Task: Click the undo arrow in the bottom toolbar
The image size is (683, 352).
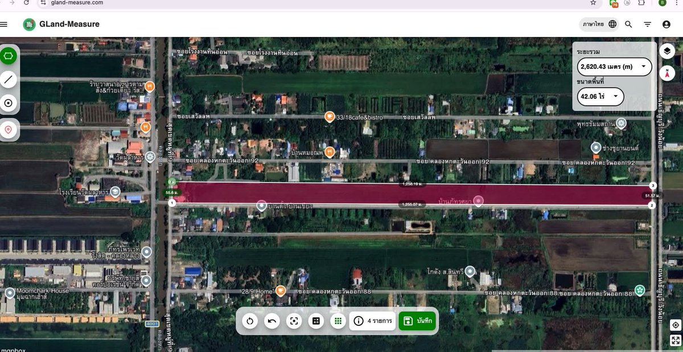Action: point(272,321)
